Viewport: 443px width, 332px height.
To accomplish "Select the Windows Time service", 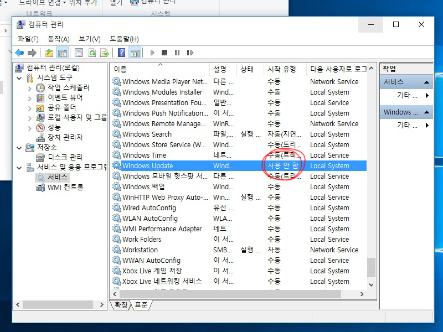I will point(239,155).
